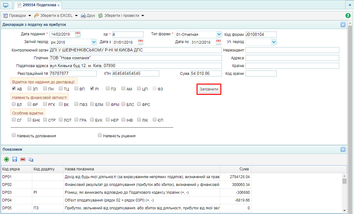The height and width of the screenshot is (214, 354).
Task: Click the Сума field with 54 010.86
Action: [x=206, y=73]
